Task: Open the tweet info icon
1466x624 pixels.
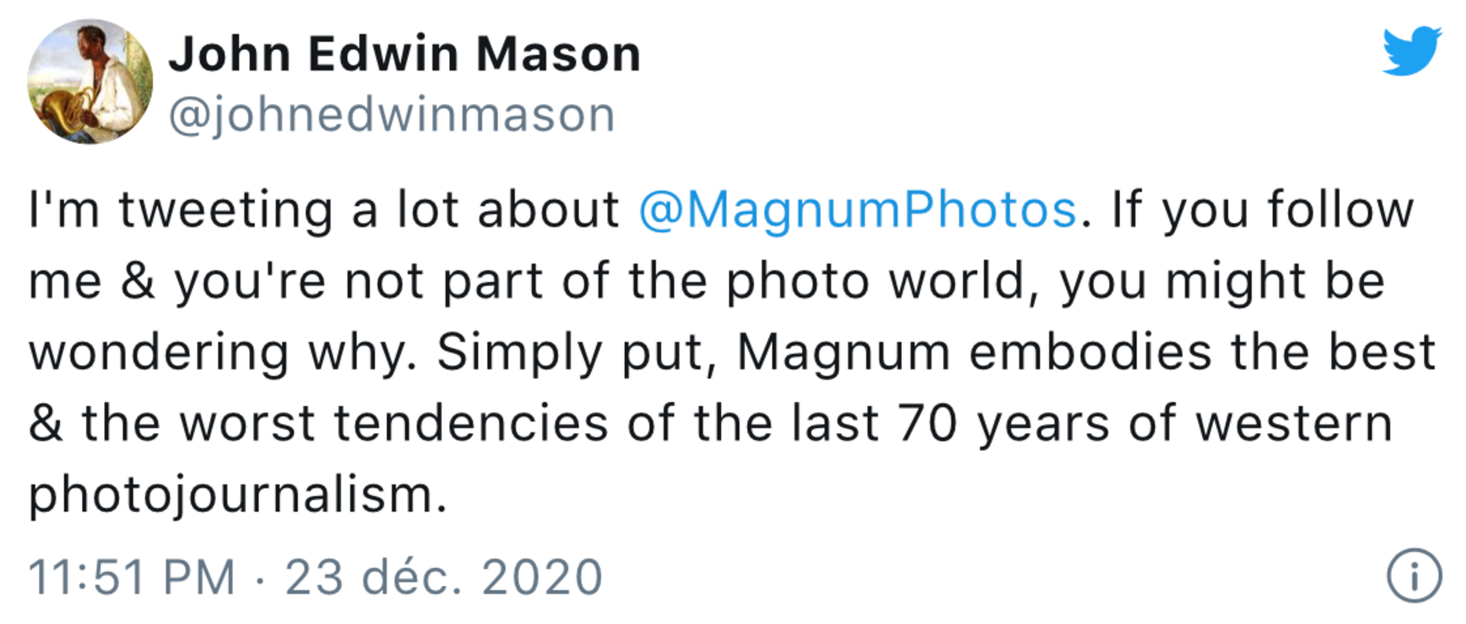Action: [1414, 575]
